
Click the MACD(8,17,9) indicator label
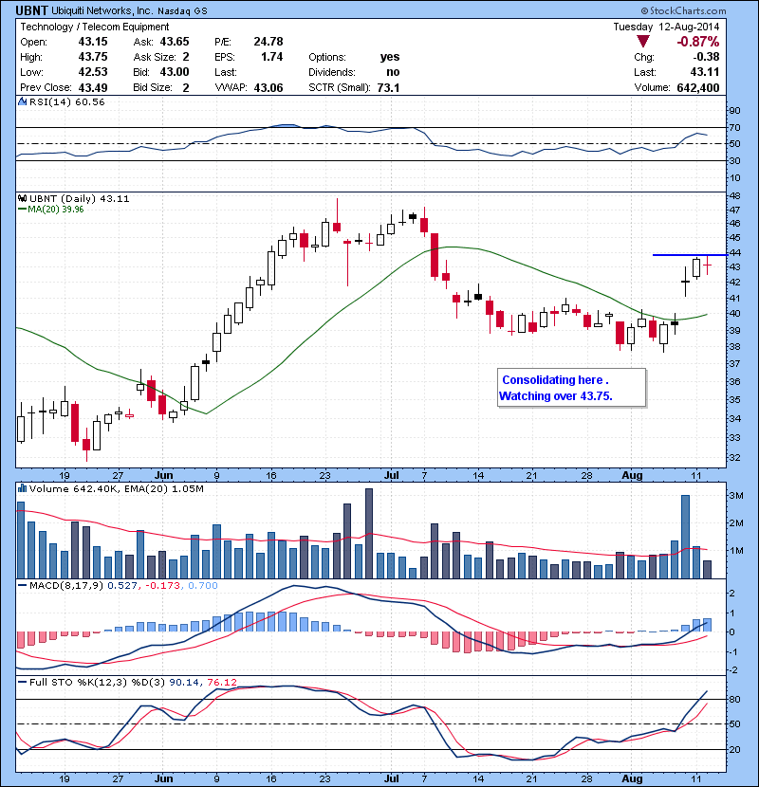point(67,585)
